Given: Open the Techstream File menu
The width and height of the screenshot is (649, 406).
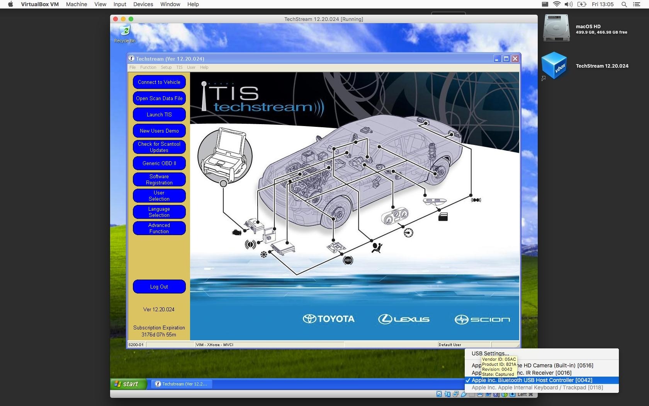Looking at the screenshot, I should pos(133,67).
